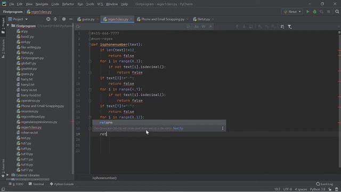Collapse all files in the Project panel
341x192 pixels.
55,19
